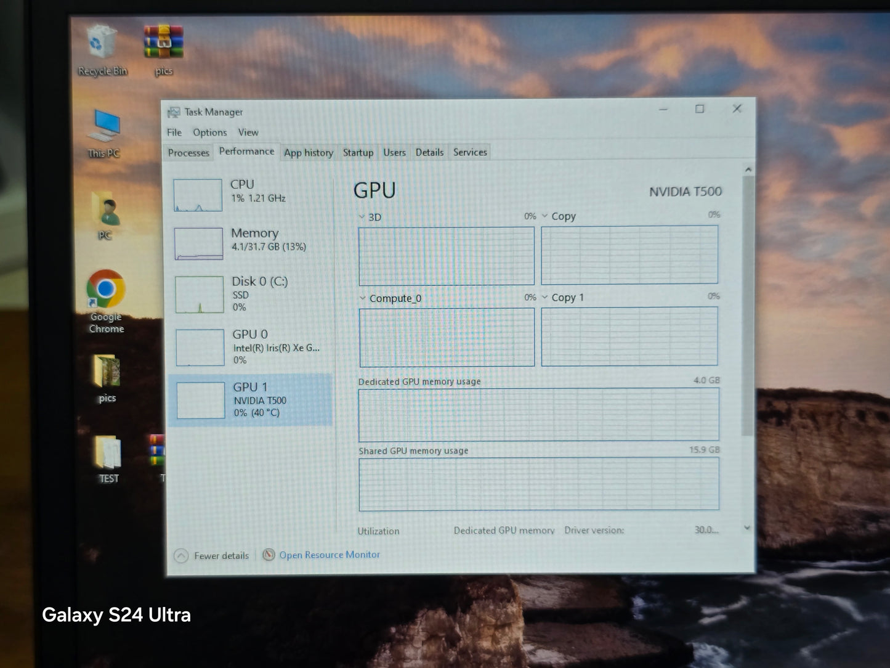Image resolution: width=890 pixels, height=668 pixels.
Task: Switch to the Users tab
Action: (x=394, y=153)
